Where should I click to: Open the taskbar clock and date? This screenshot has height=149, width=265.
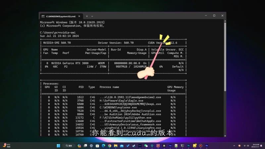(x=255, y=146)
